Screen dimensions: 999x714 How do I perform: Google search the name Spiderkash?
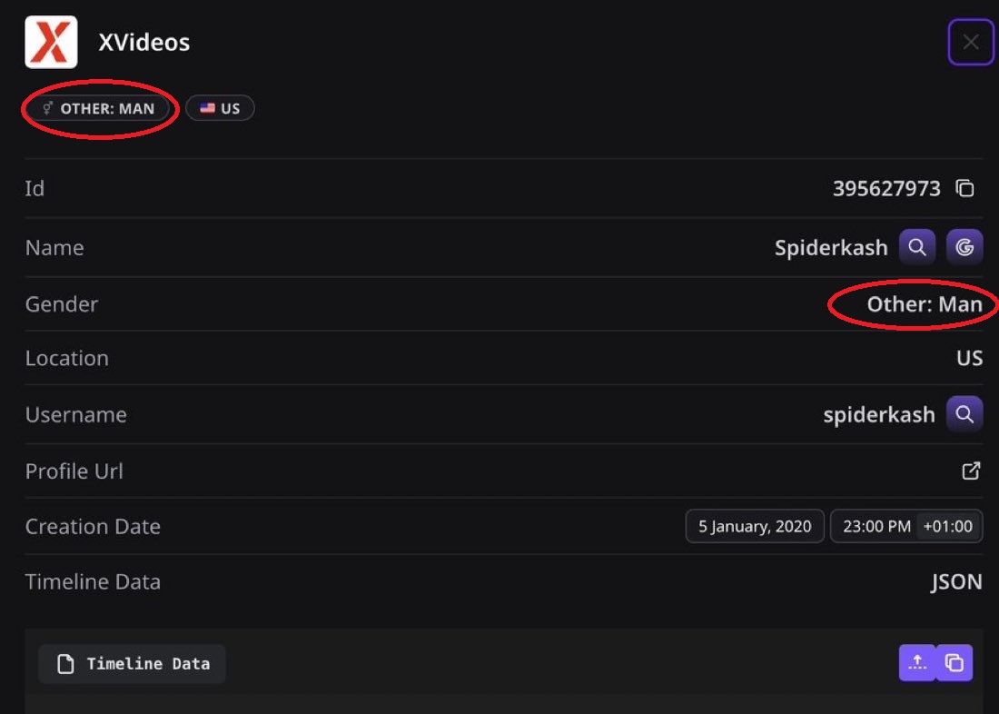coord(964,247)
